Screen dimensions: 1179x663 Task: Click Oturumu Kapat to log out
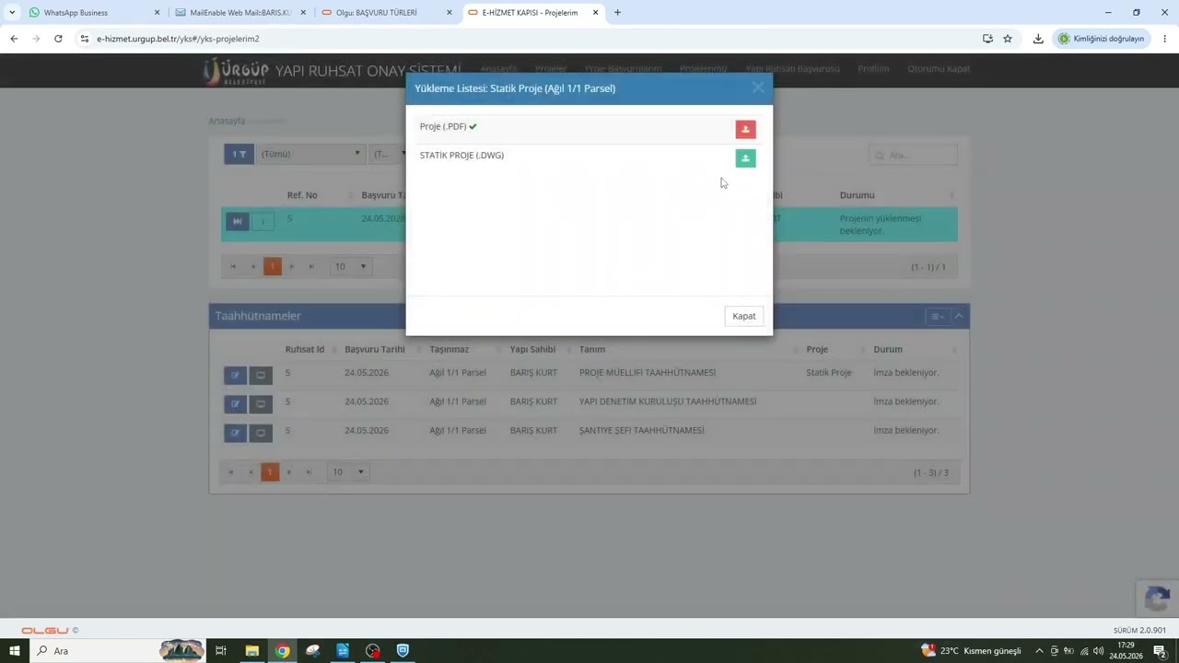[x=939, y=68]
